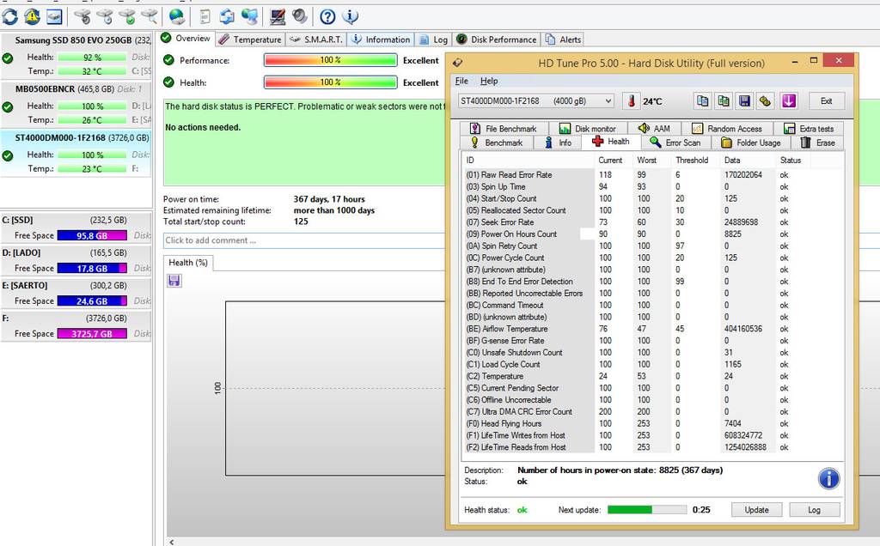Click the speaker sound toolbar icon

[x=300, y=17]
